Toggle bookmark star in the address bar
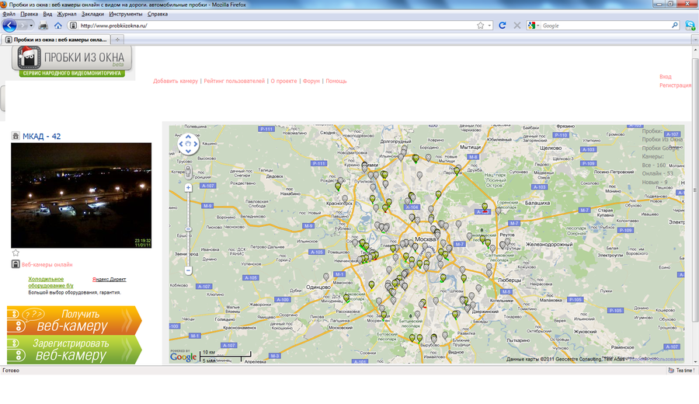The width and height of the screenshot is (699, 404). [x=481, y=26]
